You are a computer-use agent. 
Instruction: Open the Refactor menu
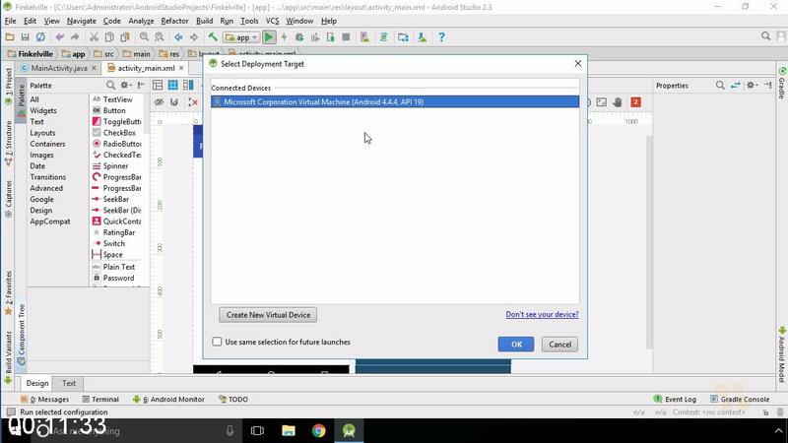pos(174,21)
